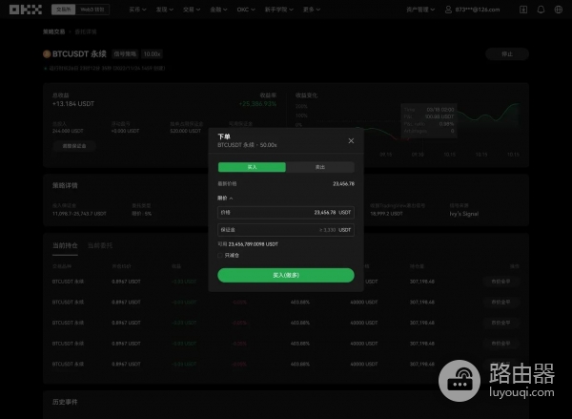Switch to 交易所 exchange mode
The height and width of the screenshot is (419, 572).
coord(64,10)
